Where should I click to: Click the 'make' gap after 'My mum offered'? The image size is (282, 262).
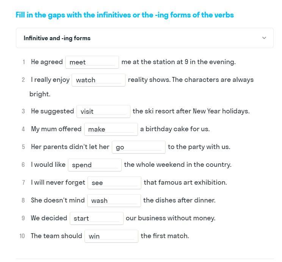pos(111,129)
